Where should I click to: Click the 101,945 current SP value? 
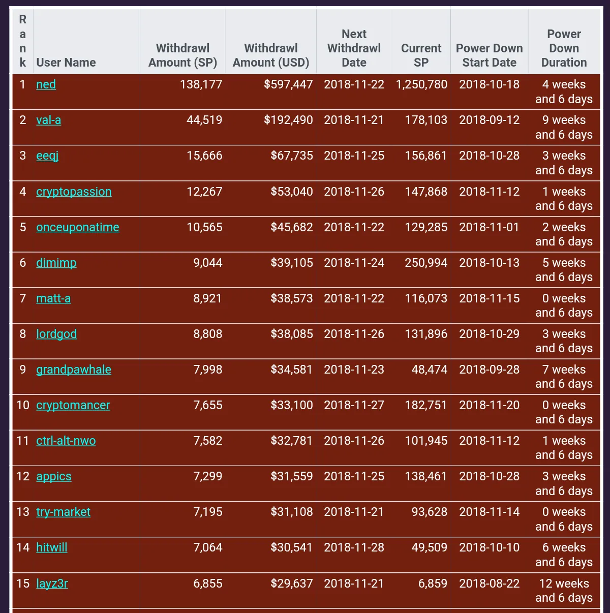coord(426,441)
